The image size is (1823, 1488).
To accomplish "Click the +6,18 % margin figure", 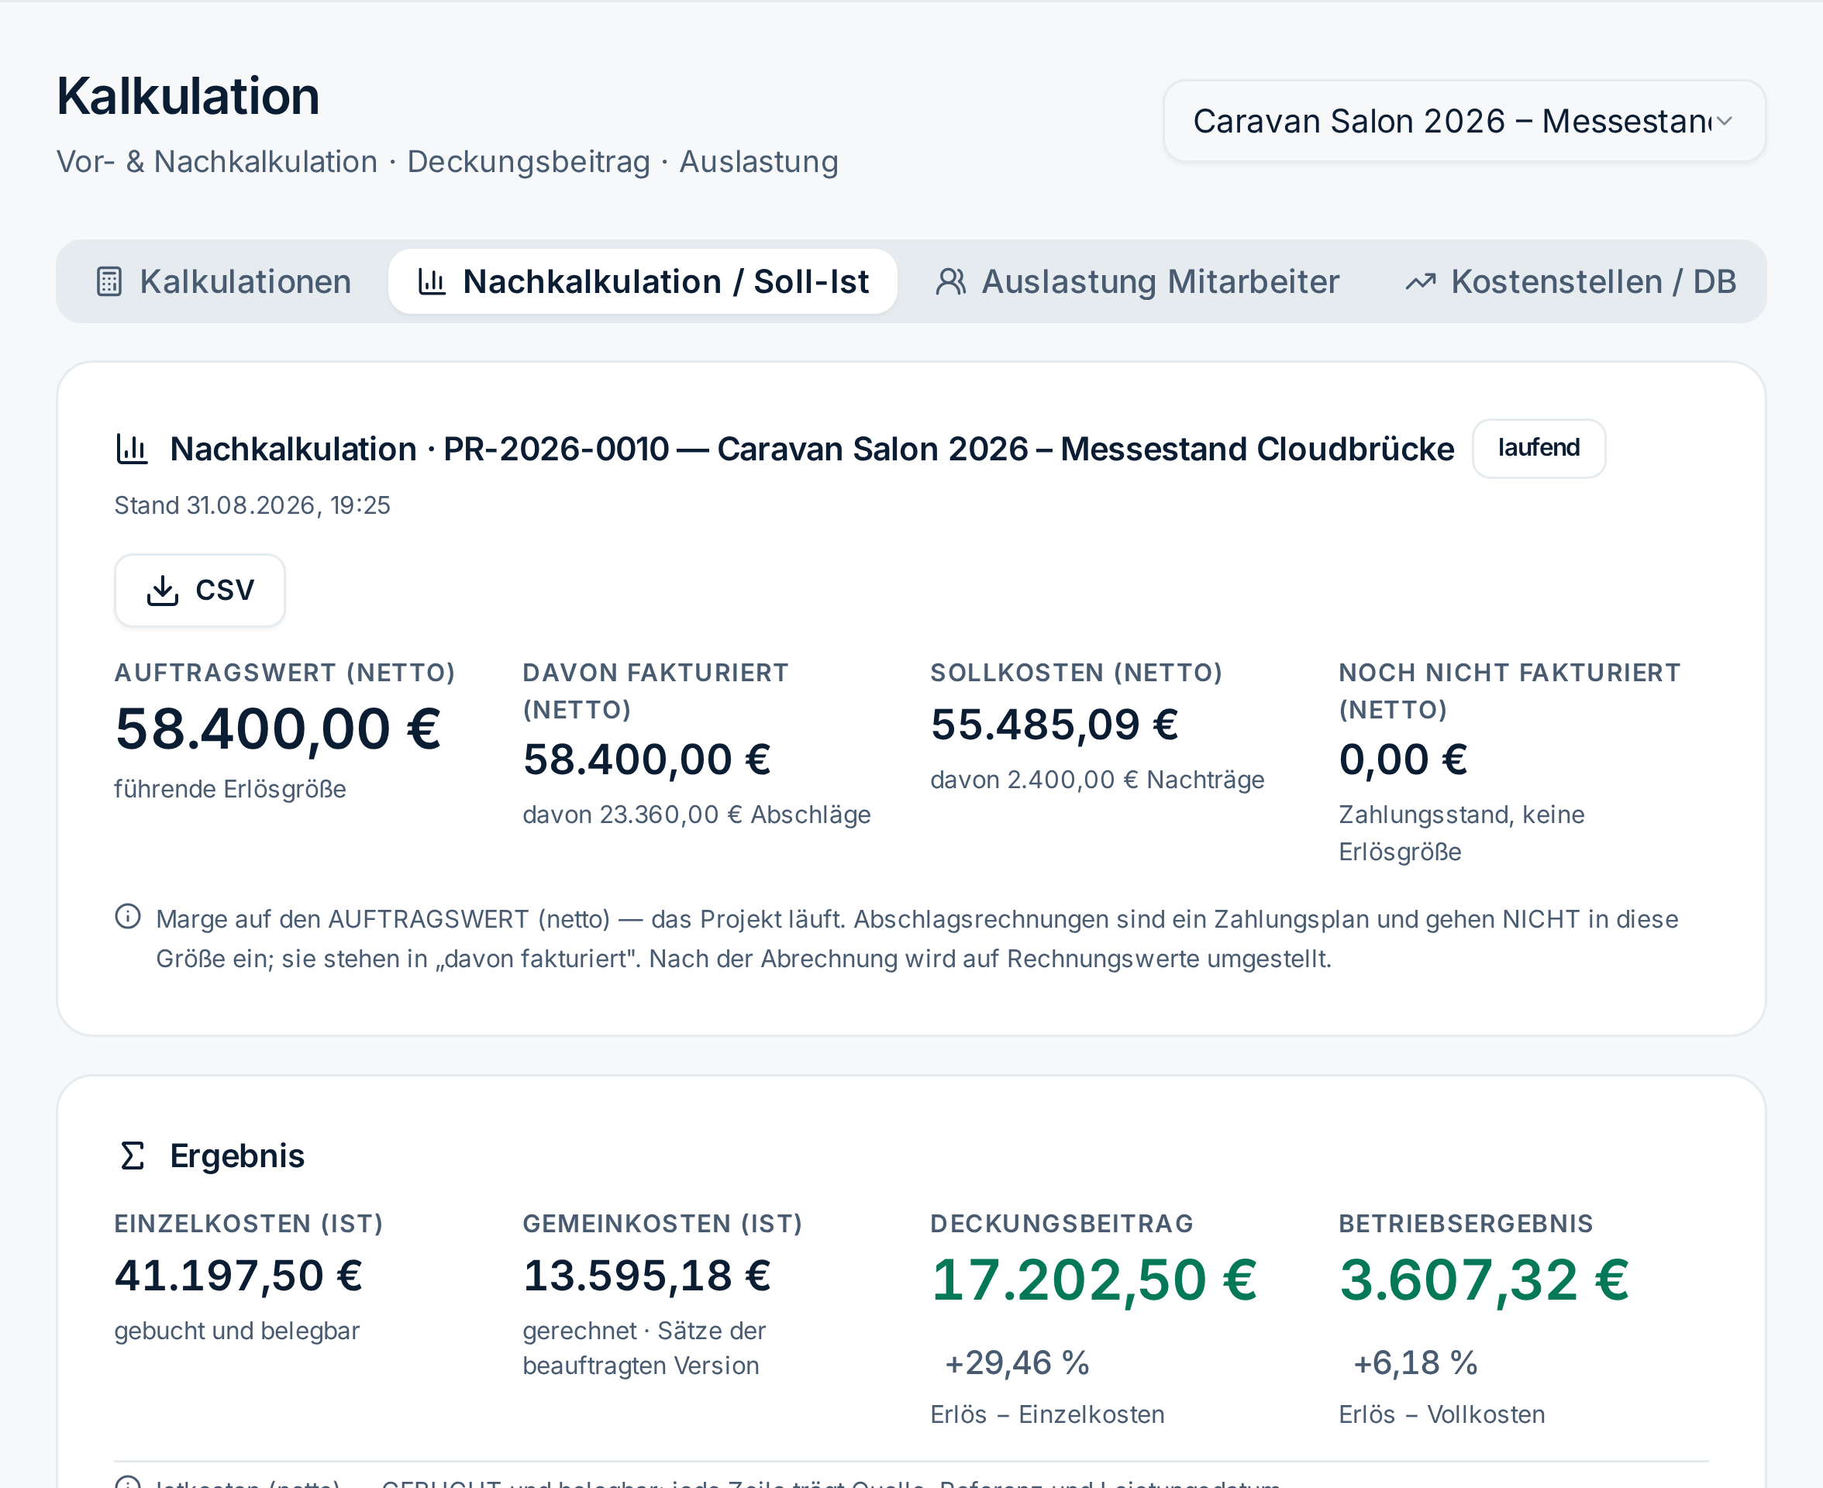I will point(1415,1362).
